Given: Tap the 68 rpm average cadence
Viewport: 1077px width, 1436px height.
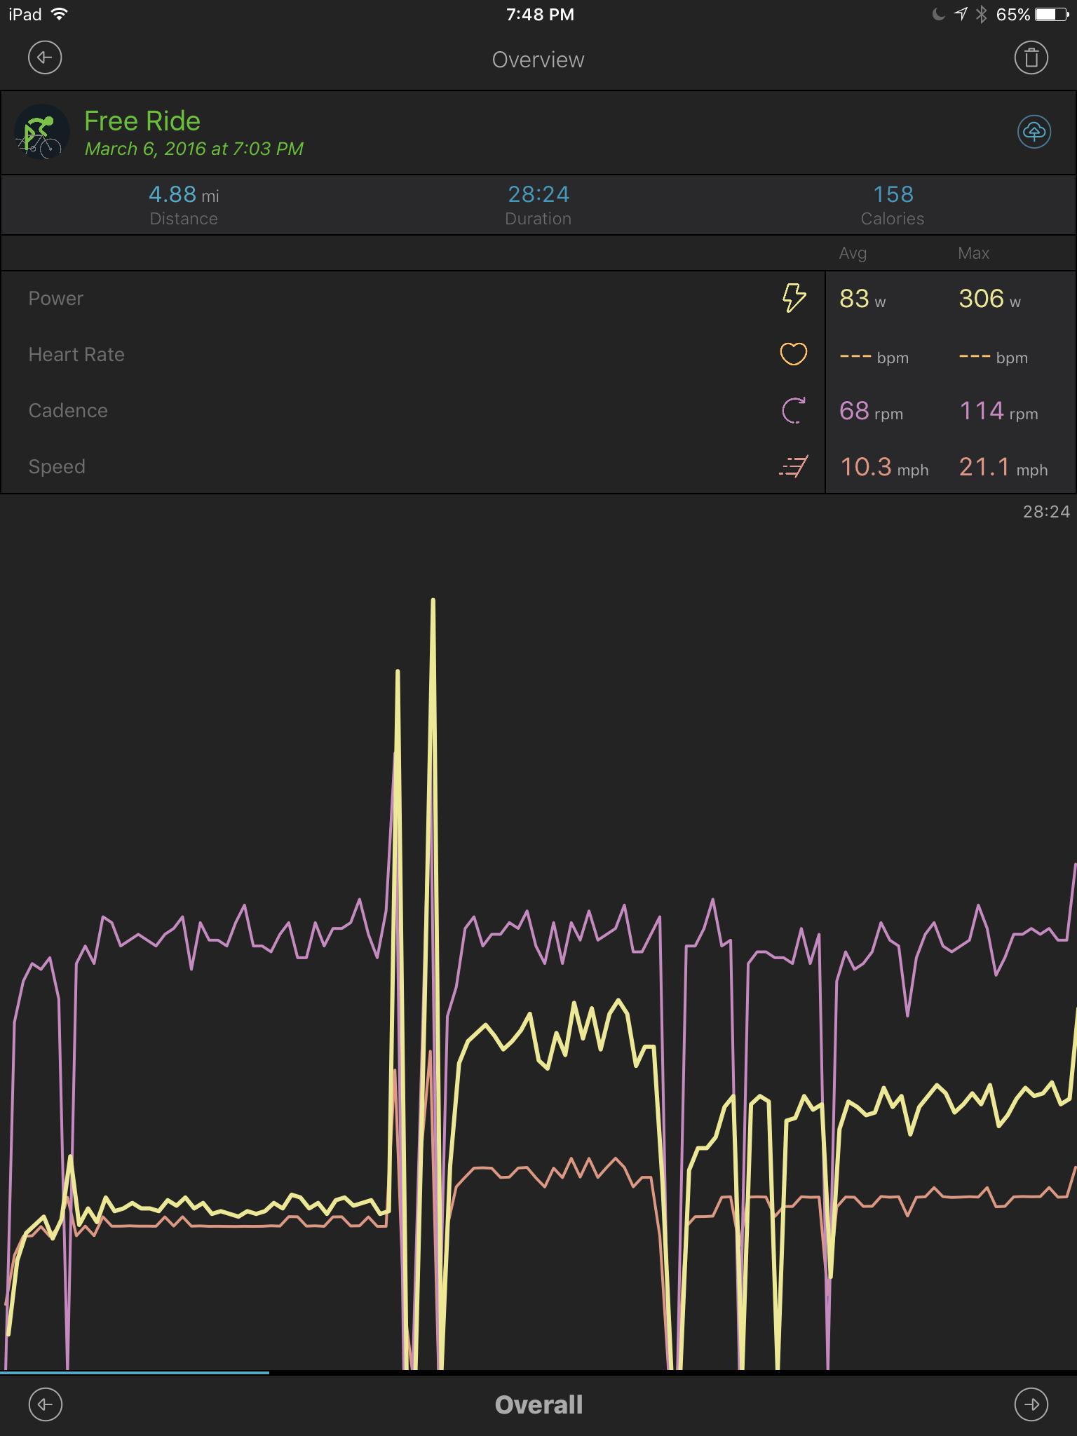Looking at the screenshot, I should pos(871,412).
